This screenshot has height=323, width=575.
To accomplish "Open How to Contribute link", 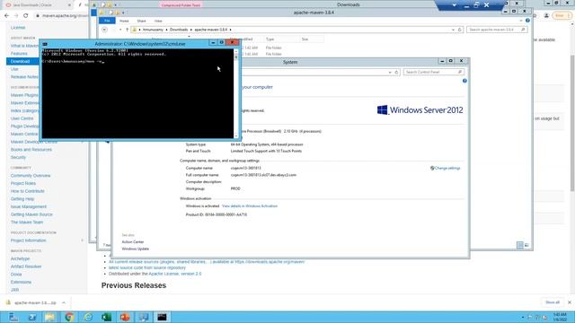I will [28, 191].
